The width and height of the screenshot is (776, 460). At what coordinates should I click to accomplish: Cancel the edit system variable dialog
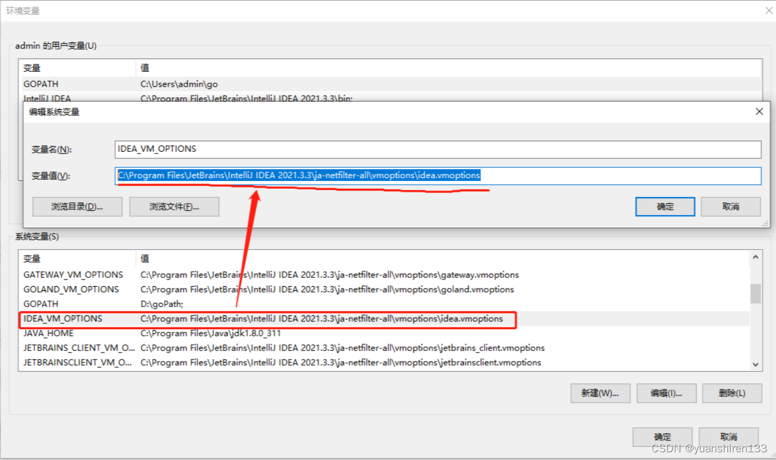[731, 207]
